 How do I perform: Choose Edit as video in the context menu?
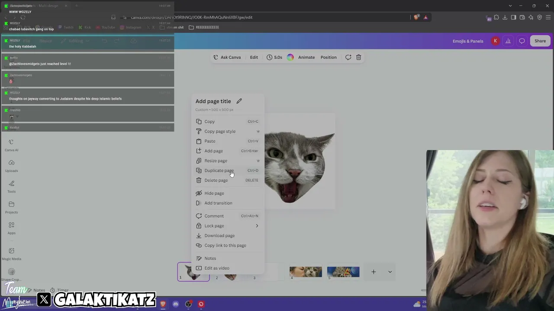pyautogui.click(x=228, y=268)
